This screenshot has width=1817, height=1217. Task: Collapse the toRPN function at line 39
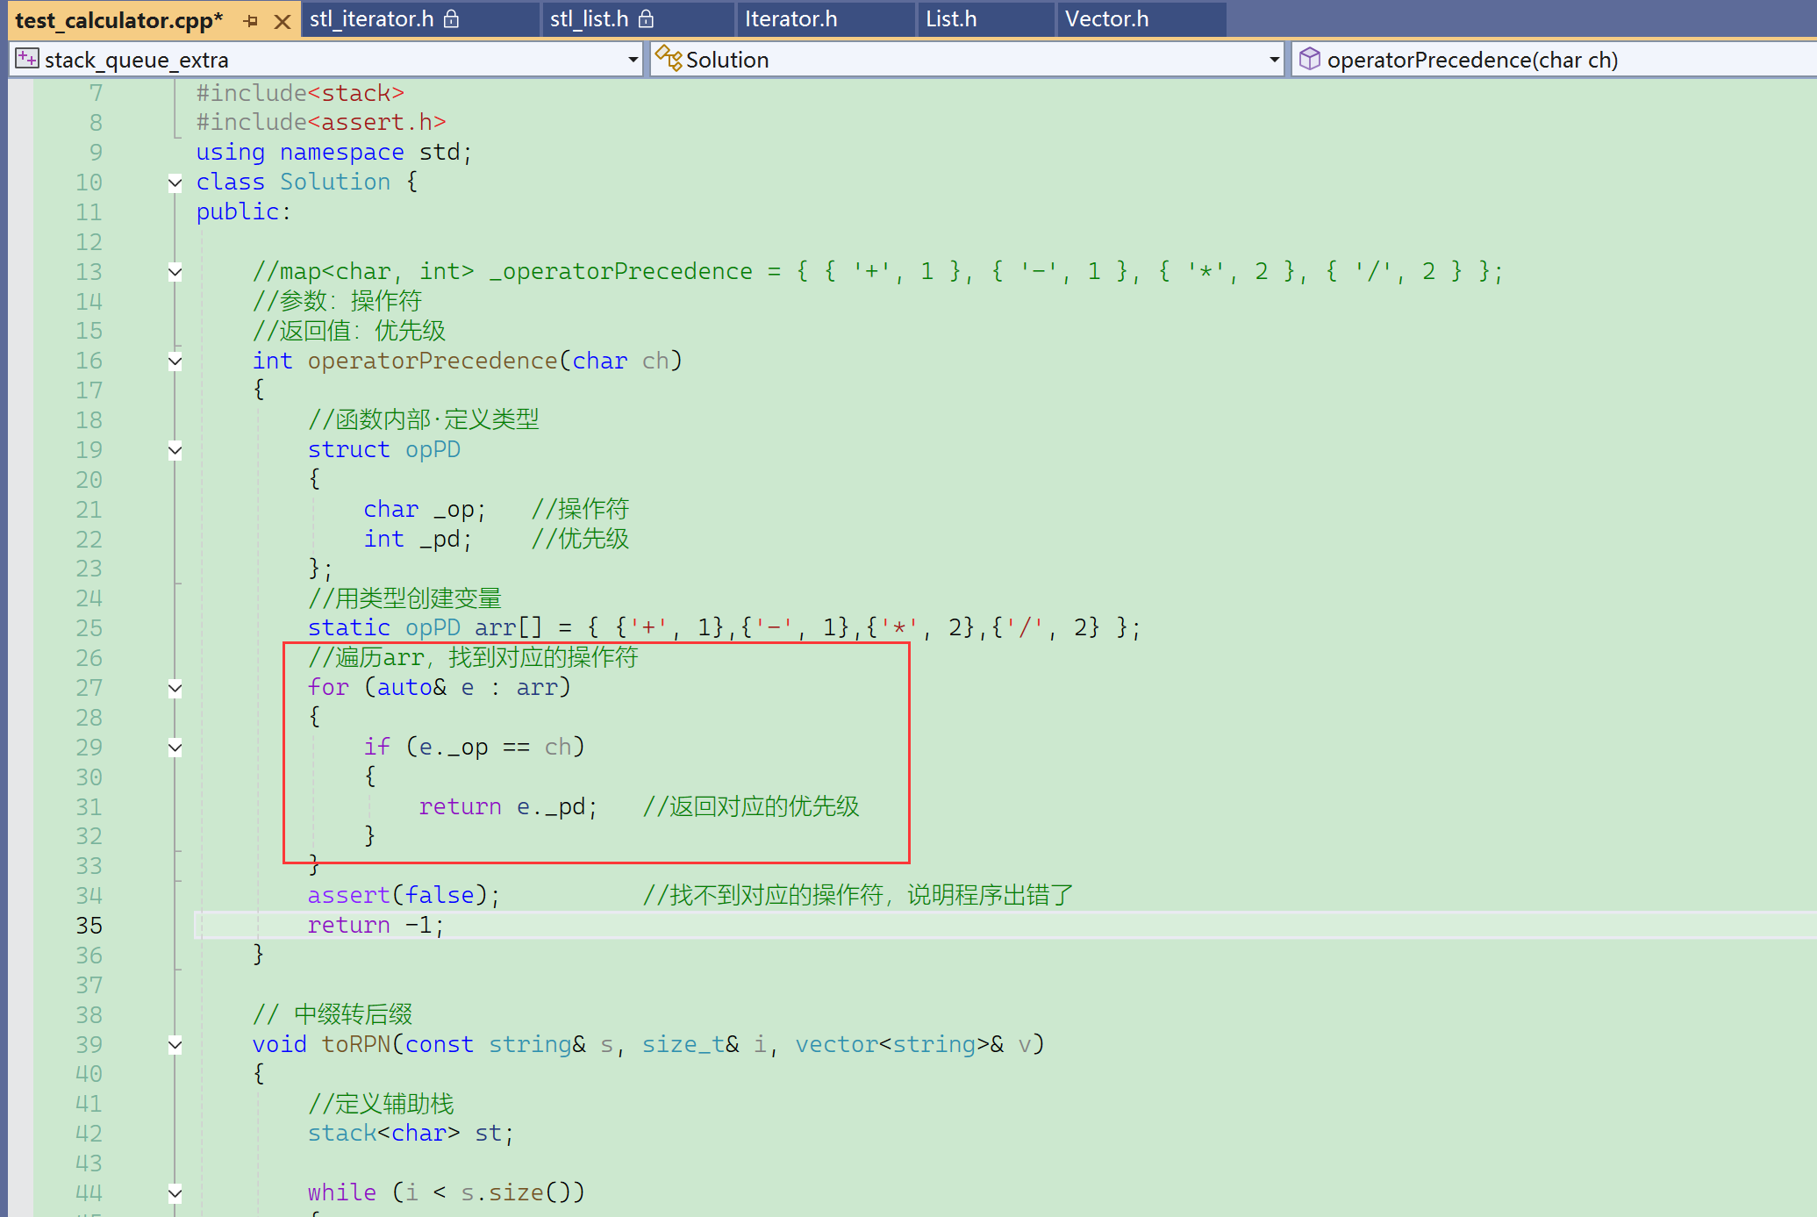click(175, 1044)
